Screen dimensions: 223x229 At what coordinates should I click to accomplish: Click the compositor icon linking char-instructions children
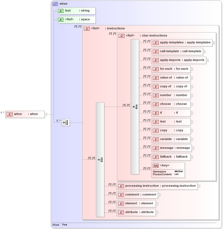click(135, 107)
